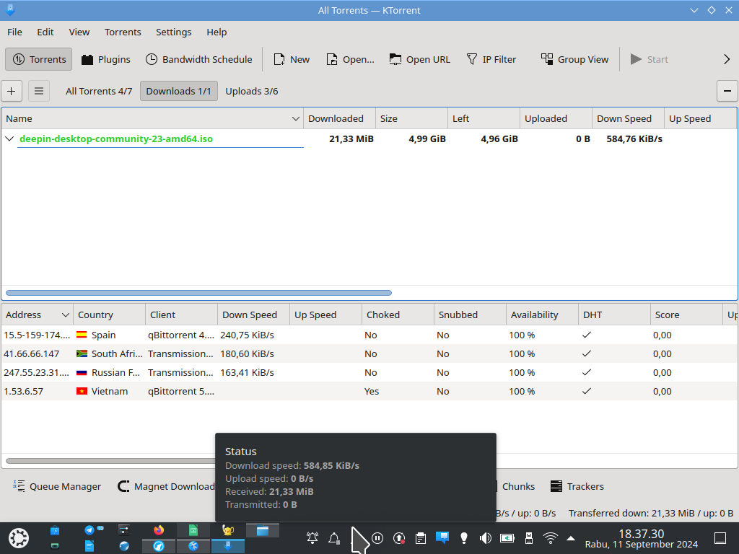
Task: Open the Magnet Downloader panel
Action: click(x=166, y=486)
